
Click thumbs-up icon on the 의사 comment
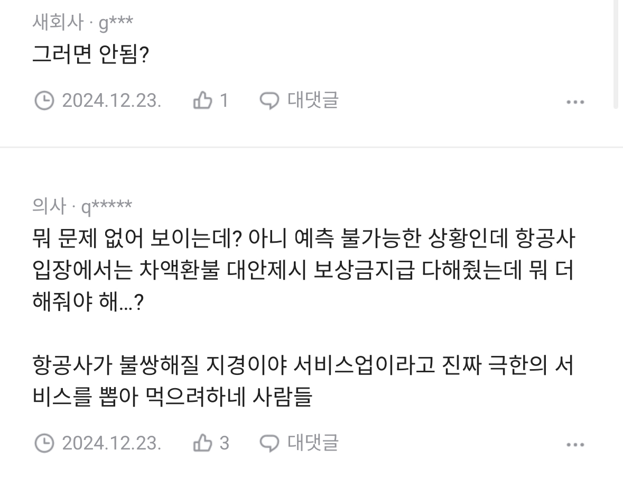click(x=202, y=443)
